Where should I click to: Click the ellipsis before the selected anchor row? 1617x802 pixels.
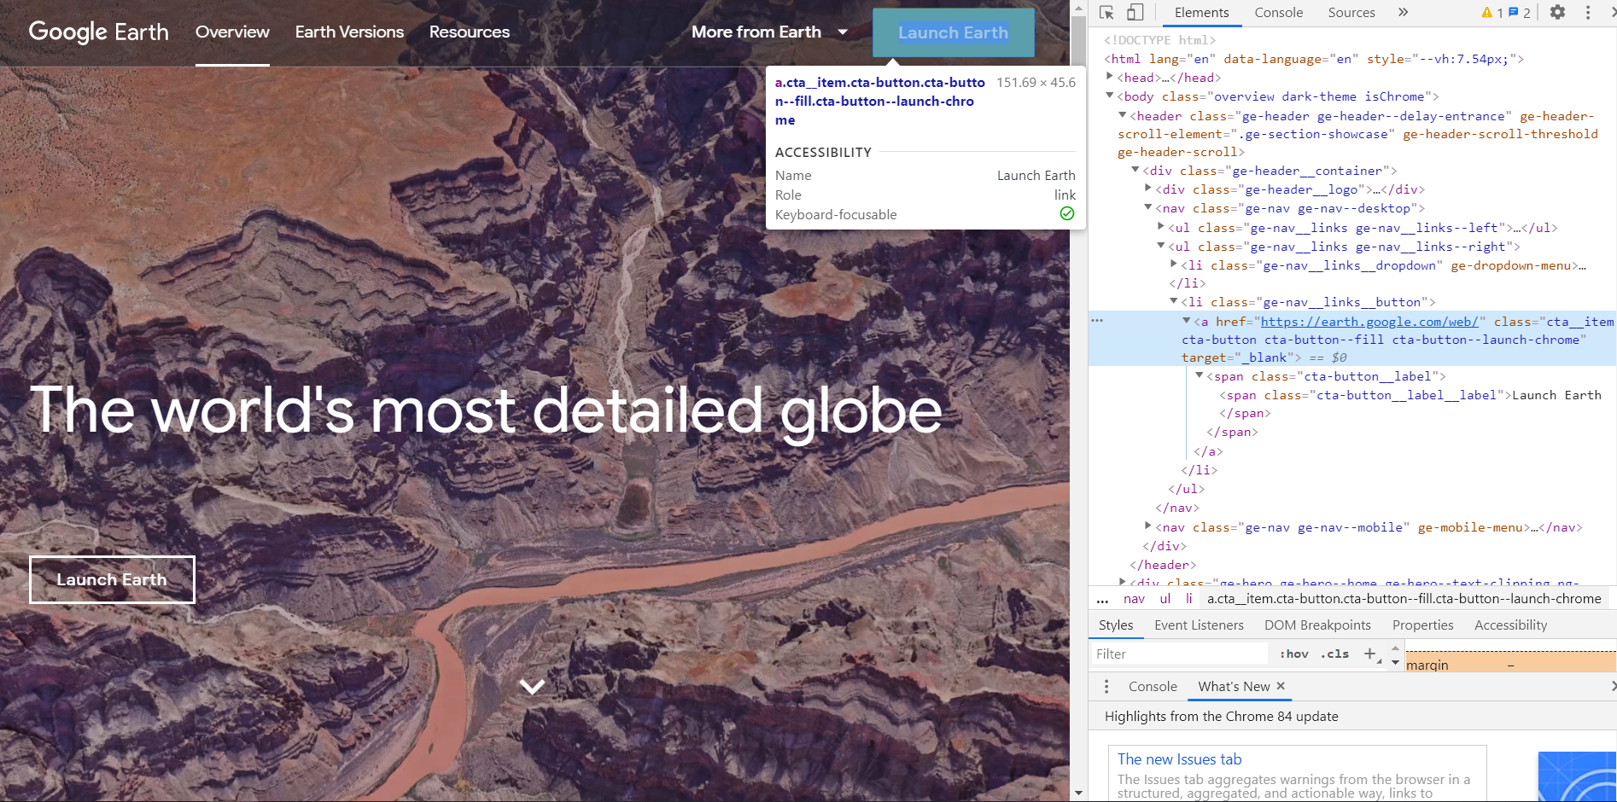coord(1097,321)
